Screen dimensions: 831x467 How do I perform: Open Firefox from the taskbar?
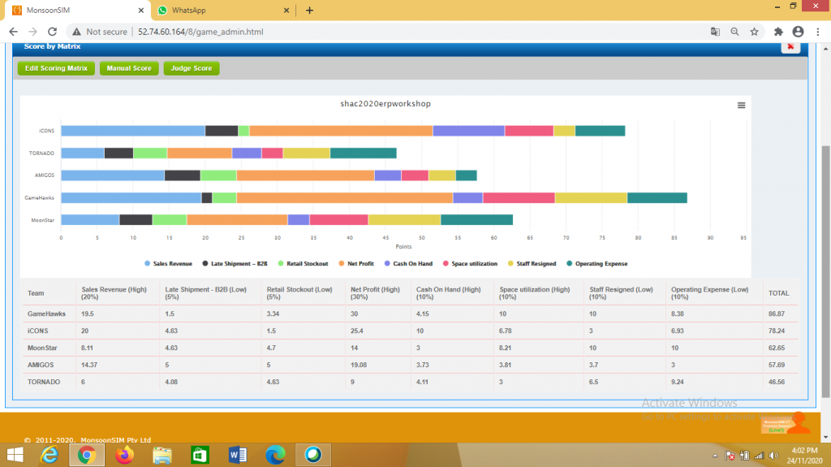pyautogui.click(x=123, y=455)
